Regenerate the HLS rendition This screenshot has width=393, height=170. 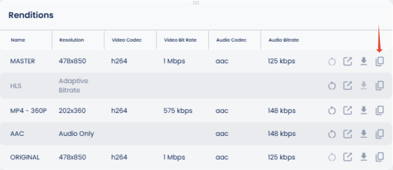[x=332, y=86]
